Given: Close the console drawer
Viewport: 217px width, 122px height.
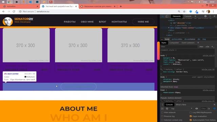Looking at the screenshot, I should coord(214,105).
